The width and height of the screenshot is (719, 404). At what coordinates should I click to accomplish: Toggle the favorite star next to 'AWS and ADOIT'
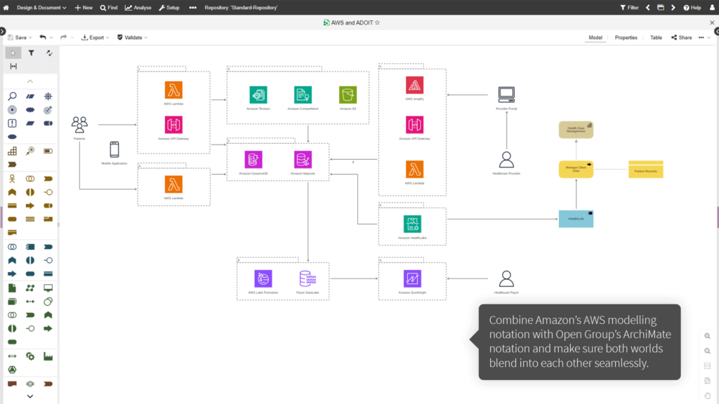click(377, 22)
